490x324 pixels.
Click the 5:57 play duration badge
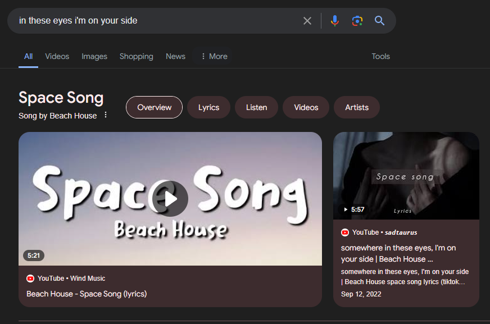point(354,209)
